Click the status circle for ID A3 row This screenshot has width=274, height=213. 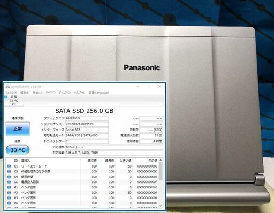coord(9,193)
